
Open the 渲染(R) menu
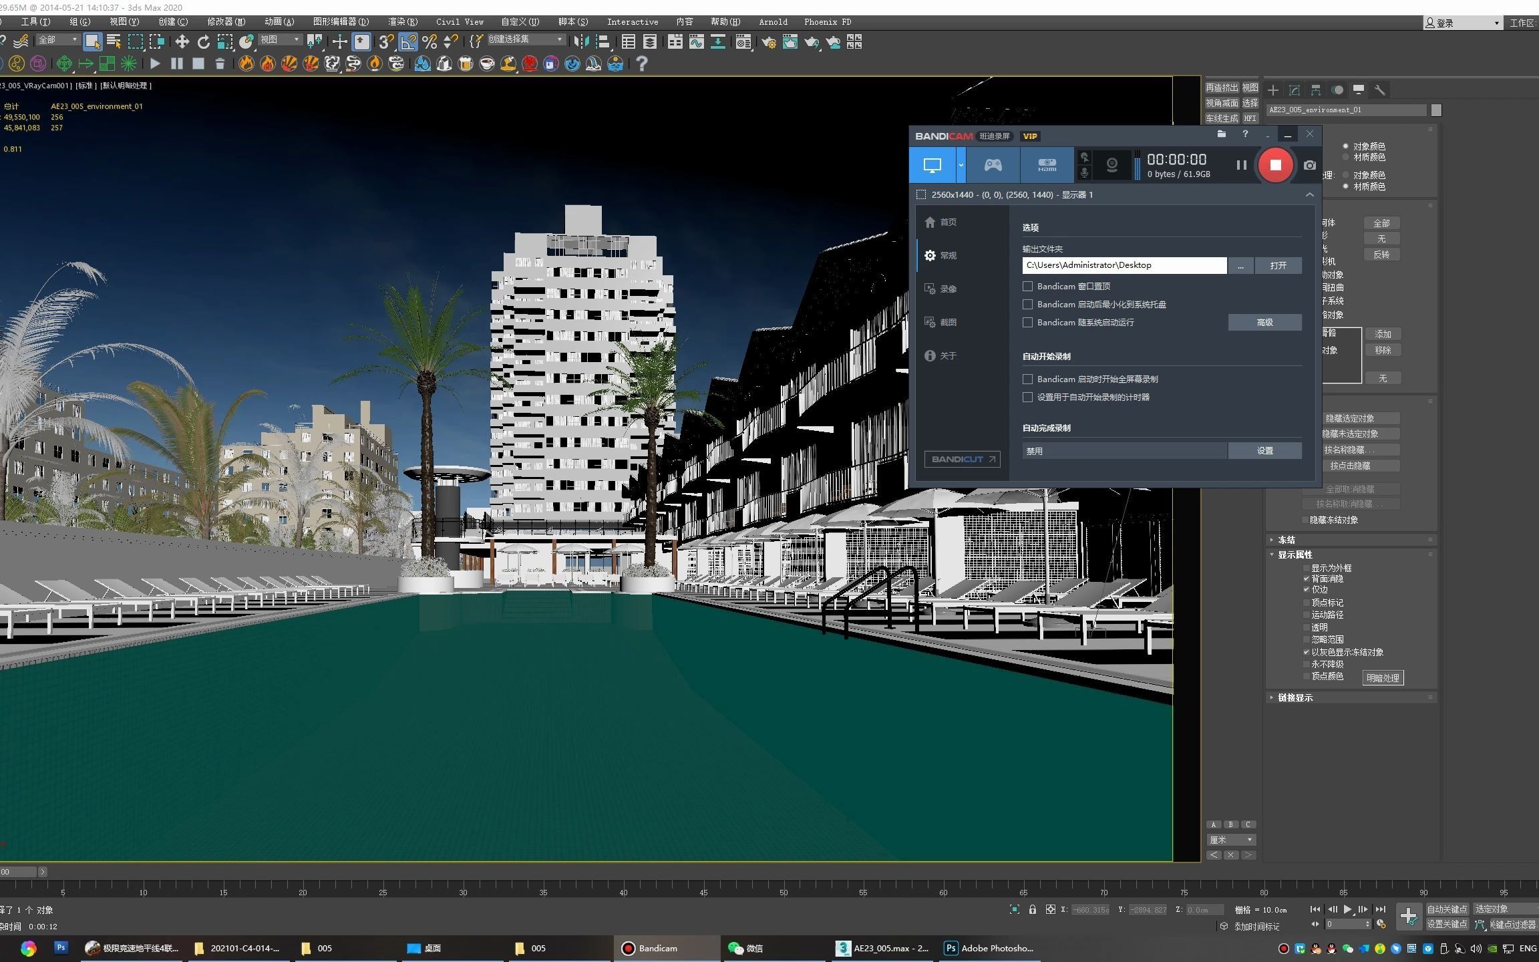(403, 22)
